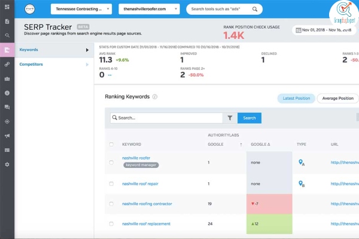Click the megaphone icon in sidebar
Viewport: 359px width, 239px height.
(7, 136)
